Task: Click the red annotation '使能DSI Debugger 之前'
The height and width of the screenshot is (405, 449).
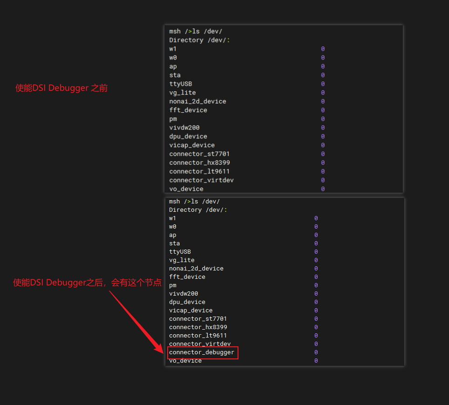Action: click(x=61, y=88)
